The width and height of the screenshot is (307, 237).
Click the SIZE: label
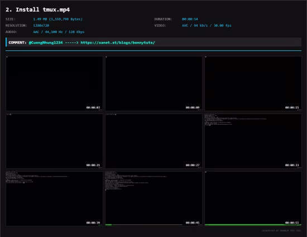(x=11, y=19)
